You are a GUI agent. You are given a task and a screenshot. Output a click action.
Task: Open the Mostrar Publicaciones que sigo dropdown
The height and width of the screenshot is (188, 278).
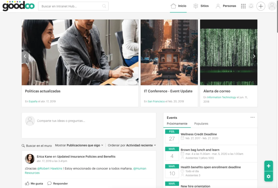[x=79, y=145]
